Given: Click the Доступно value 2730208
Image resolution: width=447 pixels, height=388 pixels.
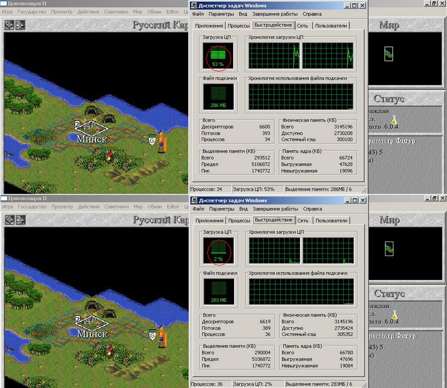Looking at the screenshot, I should point(343,133).
